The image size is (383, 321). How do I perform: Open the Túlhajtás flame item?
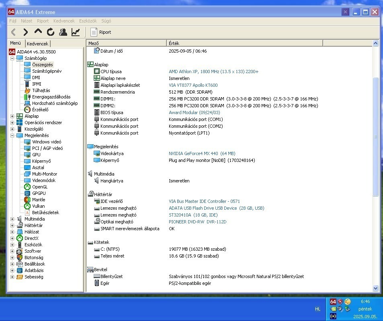point(41,90)
